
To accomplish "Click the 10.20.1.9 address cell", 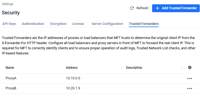I will point(73,89).
